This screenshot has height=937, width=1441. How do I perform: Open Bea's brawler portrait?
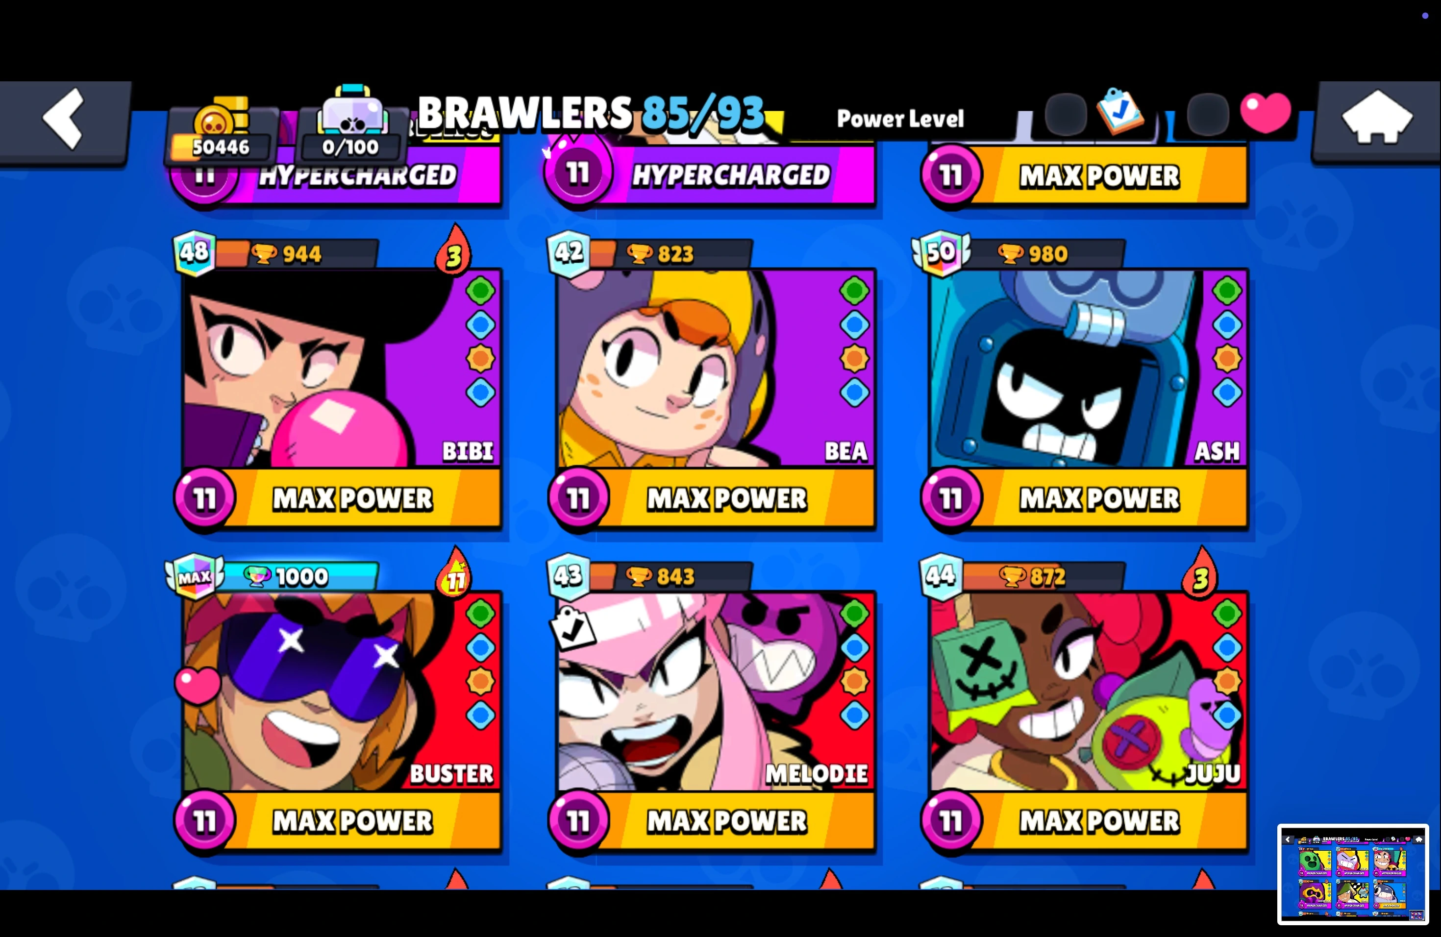pyautogui.click(x=716, y=368)
